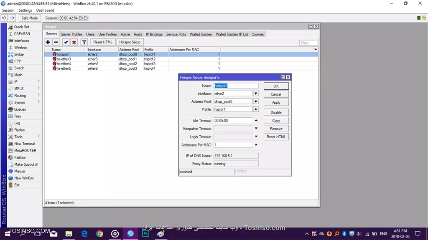
Task: Click the blue checkmark enable icon
Action: pyautogui.click(x=66, y=42)
